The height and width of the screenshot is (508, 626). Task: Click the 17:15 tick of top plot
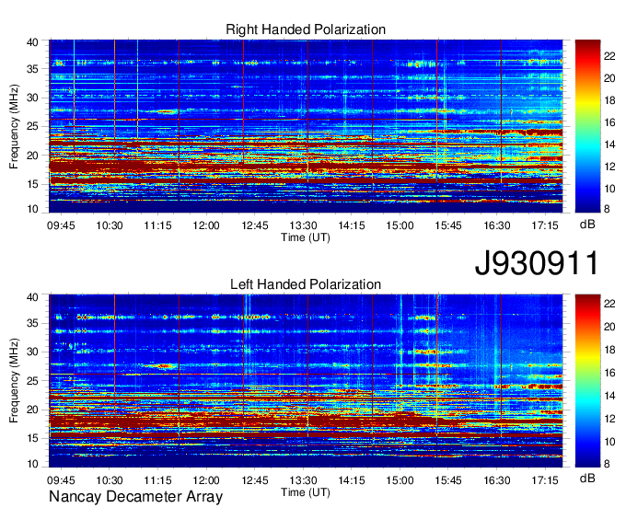click(545, 225)
